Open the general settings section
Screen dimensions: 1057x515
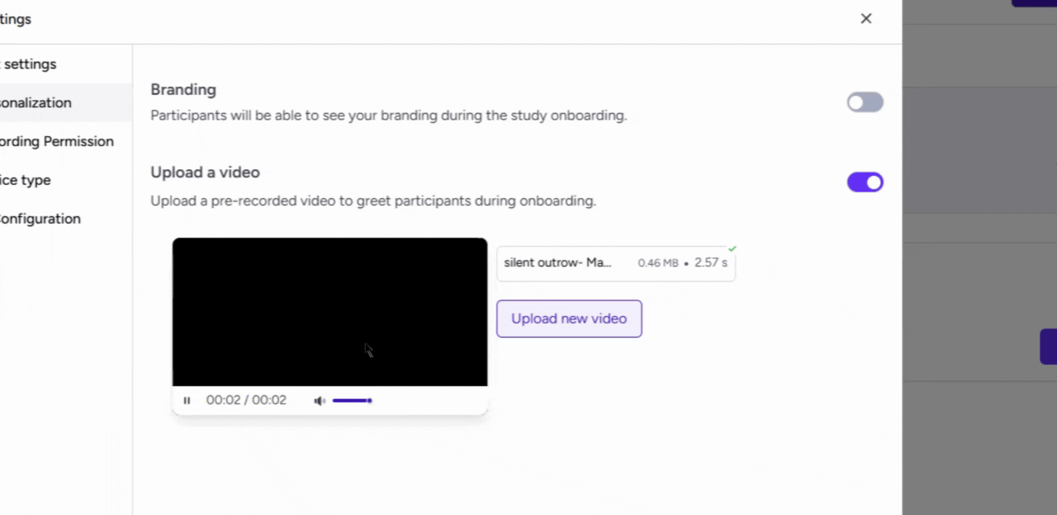tap(28, 64)
